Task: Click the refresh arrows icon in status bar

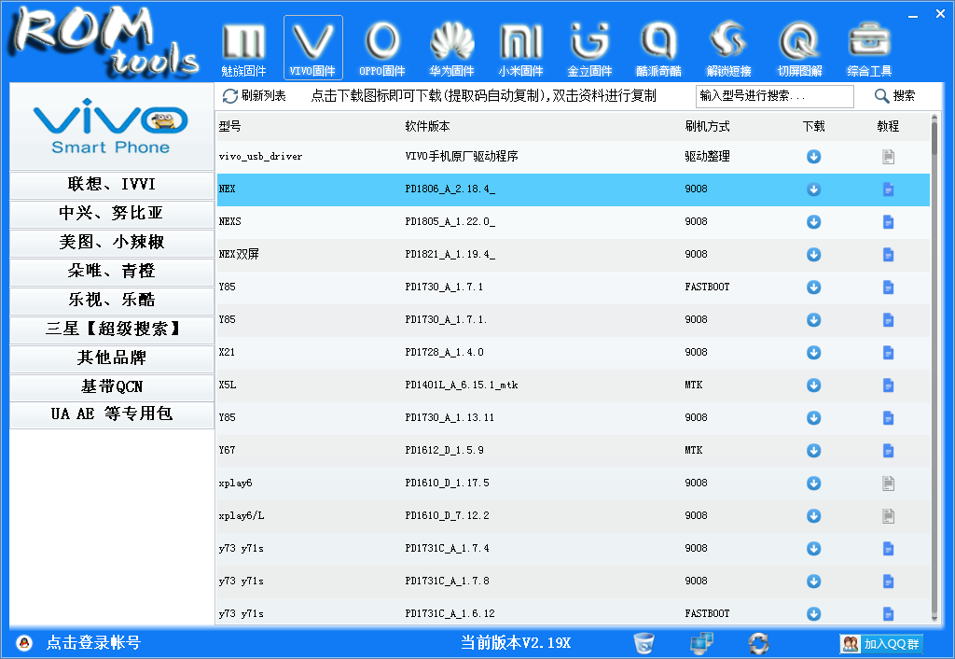Action: [758, 642]
